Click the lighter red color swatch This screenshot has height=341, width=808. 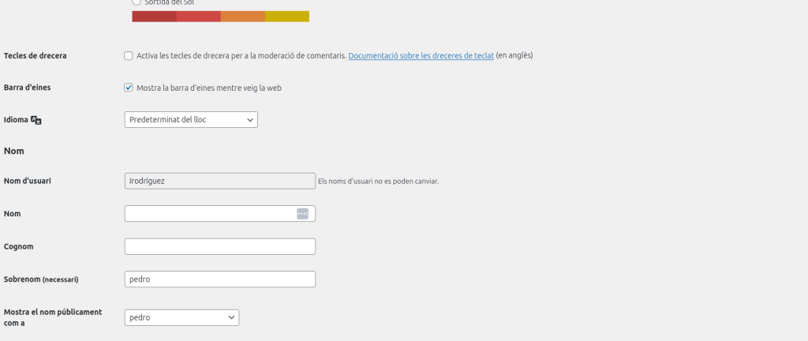pyautogui.click(x=198, y=17)
